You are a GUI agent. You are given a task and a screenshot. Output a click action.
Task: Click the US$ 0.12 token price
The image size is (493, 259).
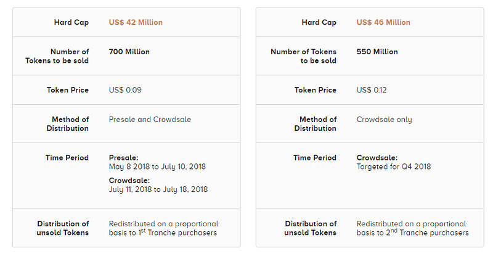point(372,90)
